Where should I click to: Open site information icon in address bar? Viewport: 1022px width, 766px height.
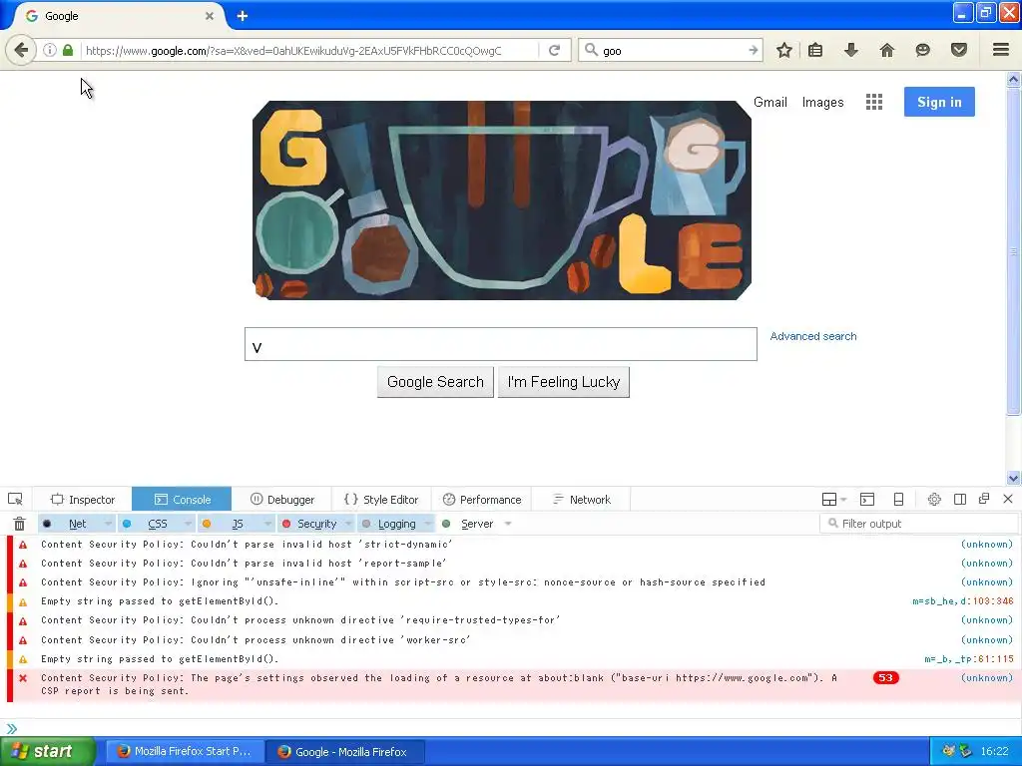pos(50,50)
